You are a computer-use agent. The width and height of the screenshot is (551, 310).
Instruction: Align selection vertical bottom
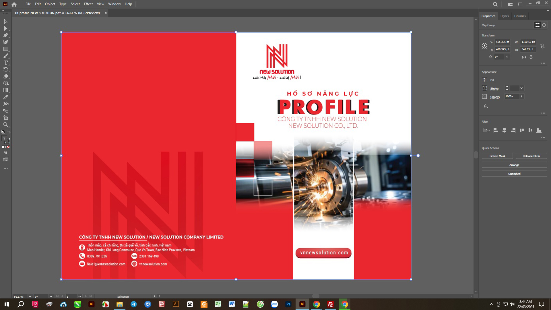[x=539, y=131]
